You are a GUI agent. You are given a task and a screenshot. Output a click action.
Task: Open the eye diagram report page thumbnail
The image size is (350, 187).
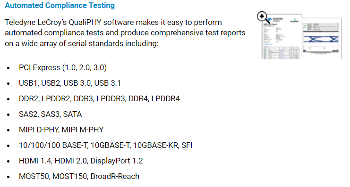[322, 38]
